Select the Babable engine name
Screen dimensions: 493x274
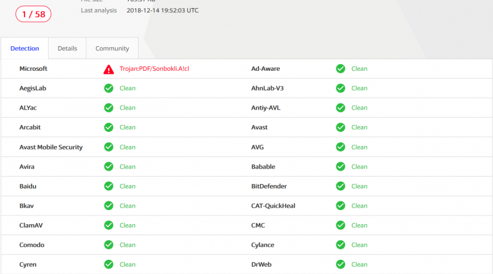click(x=263, y=166)
